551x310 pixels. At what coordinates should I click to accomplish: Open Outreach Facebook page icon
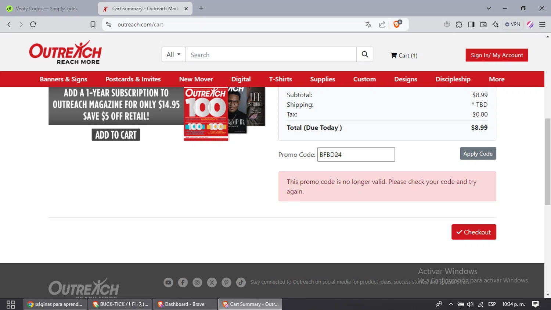[x=183, y=282]
